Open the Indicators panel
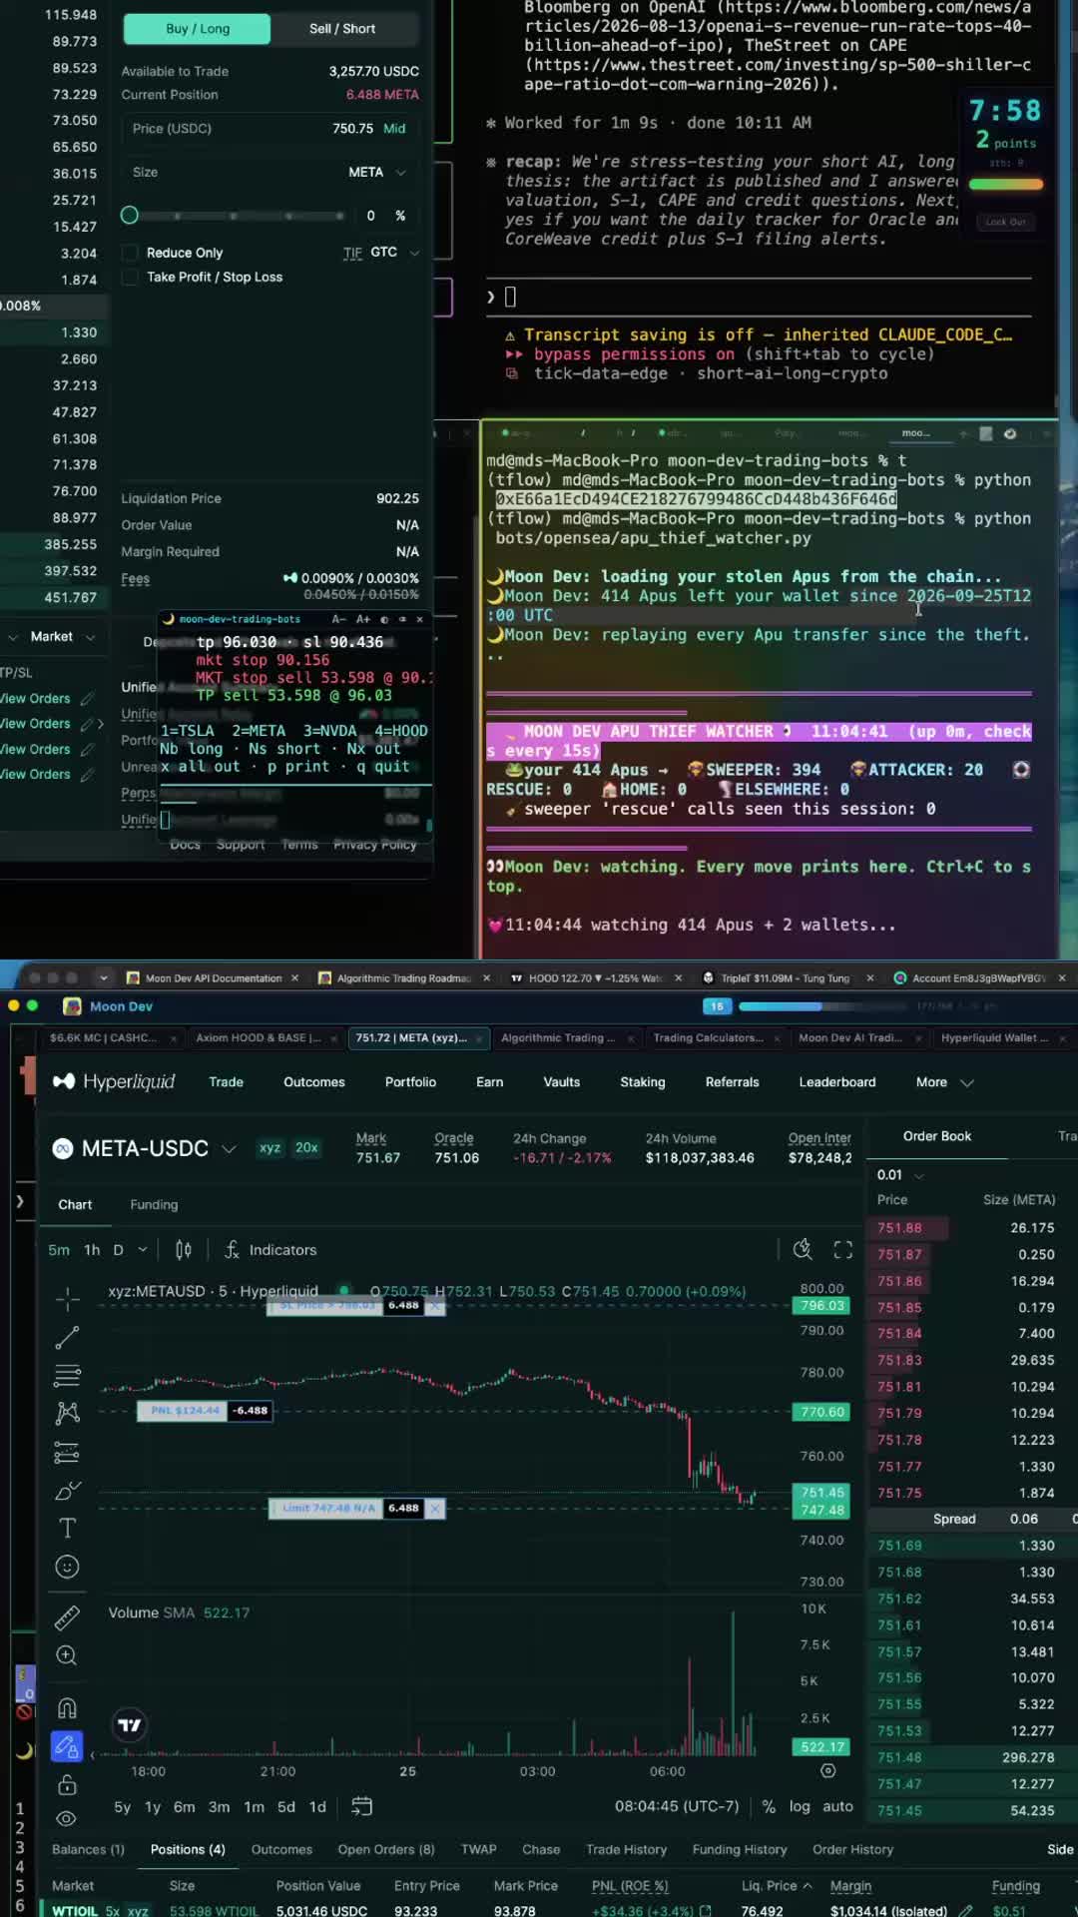The width and height of the screenshot is (1078, 1917). click(x=270, y=1250)
